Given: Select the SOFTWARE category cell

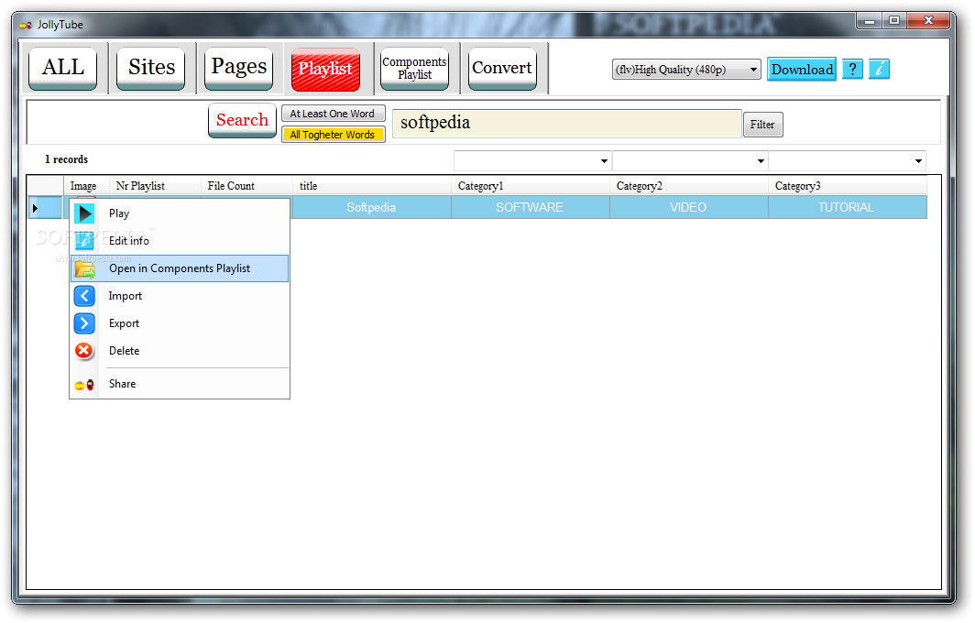Looking at the screenshot, I should (530, 208).
